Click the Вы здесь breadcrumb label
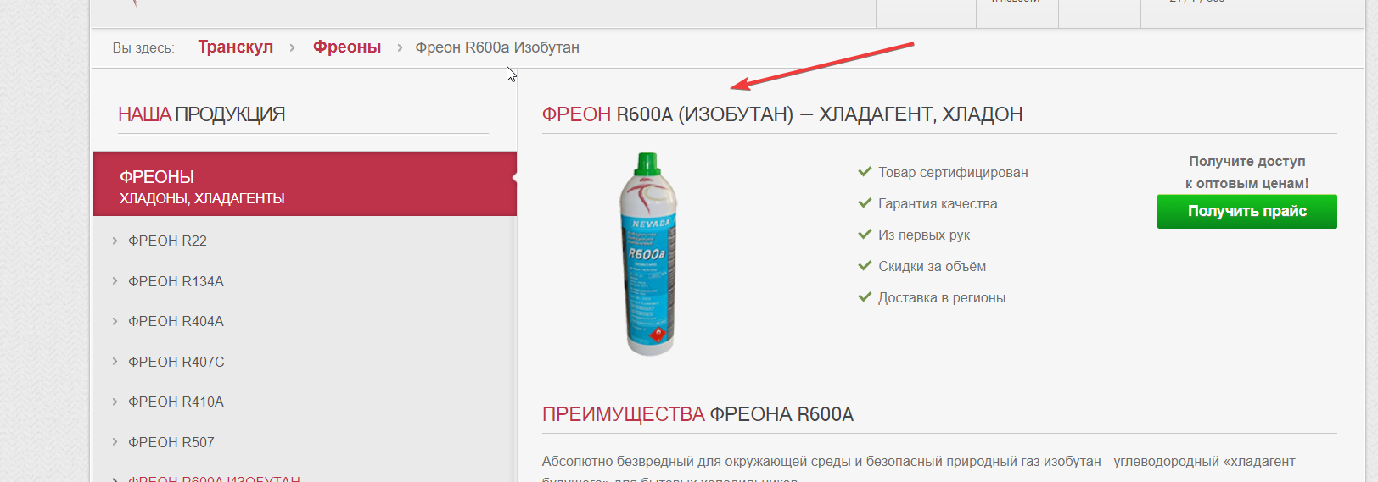The image size is (1378, 482). (x=143, y=48)
